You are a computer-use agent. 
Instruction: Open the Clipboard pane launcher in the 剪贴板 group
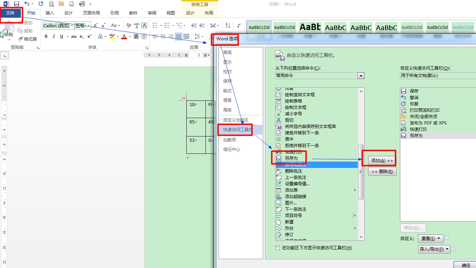click(x=38, y=48)
